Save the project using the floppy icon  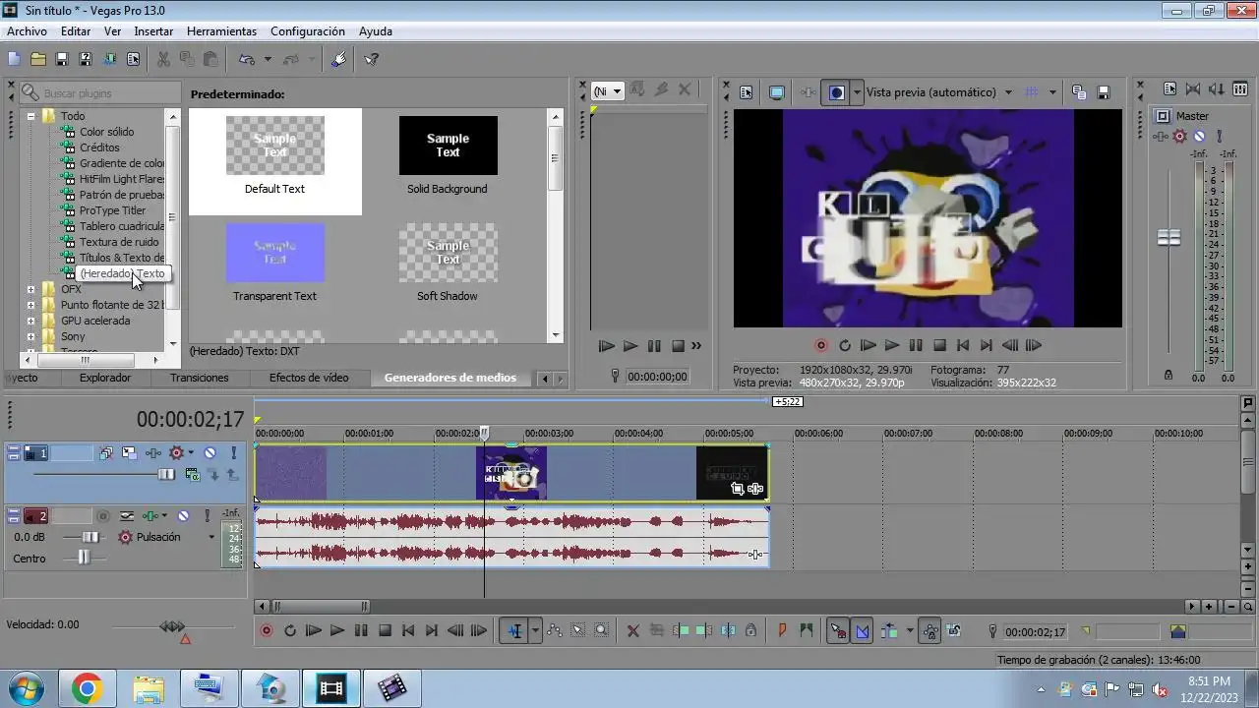pos(62,59)
